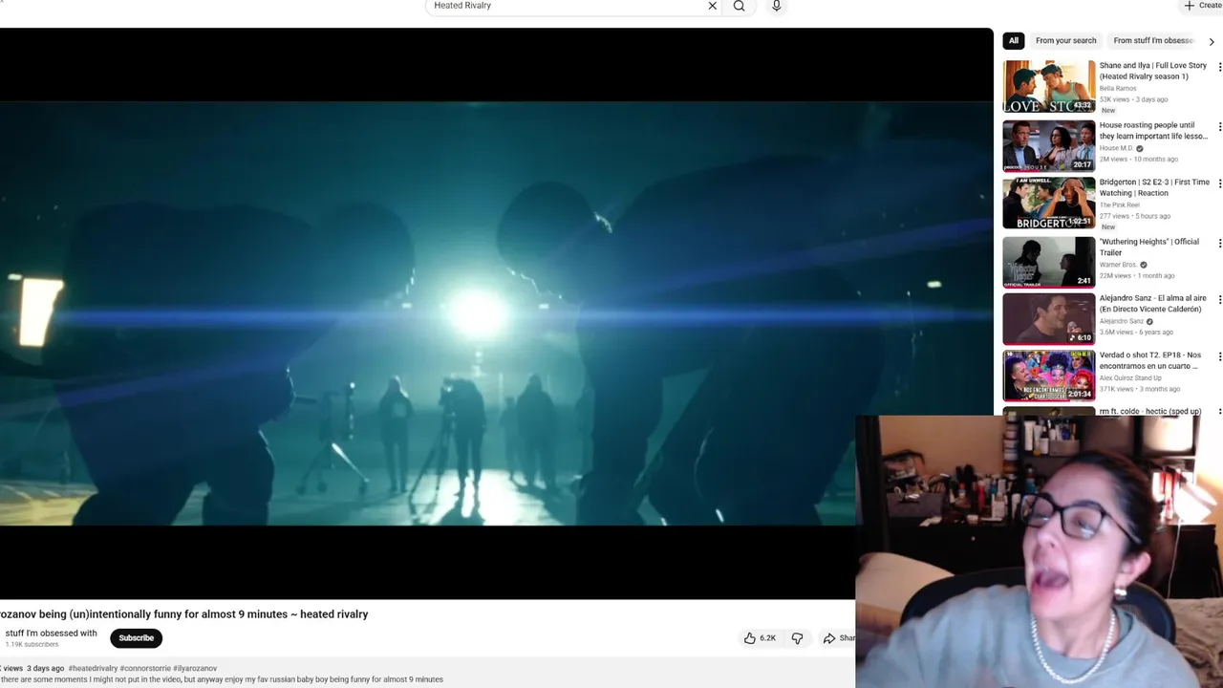Open Alejandro Sanz El alma al aire thumbnail
Viewport: 1223px width, 688px height.
click(1049, 318)
